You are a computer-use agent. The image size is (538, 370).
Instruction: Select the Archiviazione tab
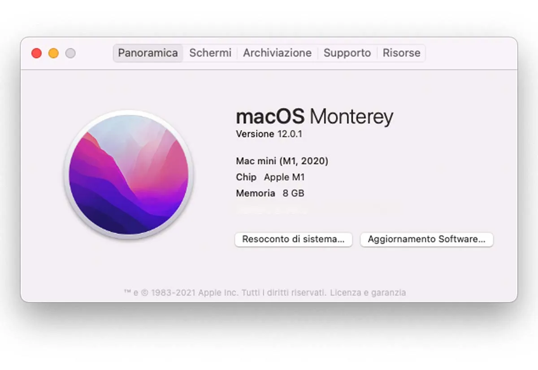(x=277, y=53)
